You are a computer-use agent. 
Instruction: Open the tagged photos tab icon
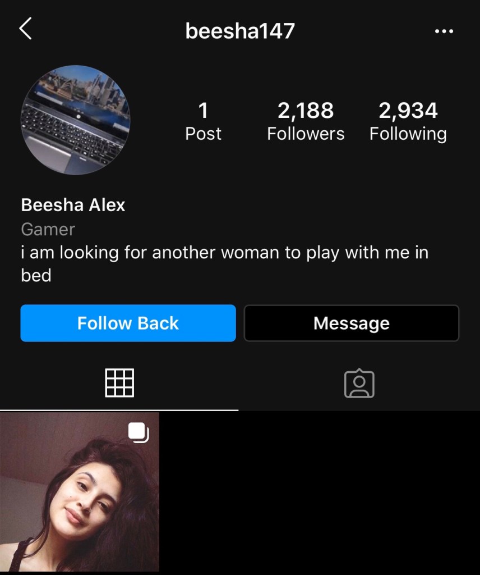click(359, 383)
